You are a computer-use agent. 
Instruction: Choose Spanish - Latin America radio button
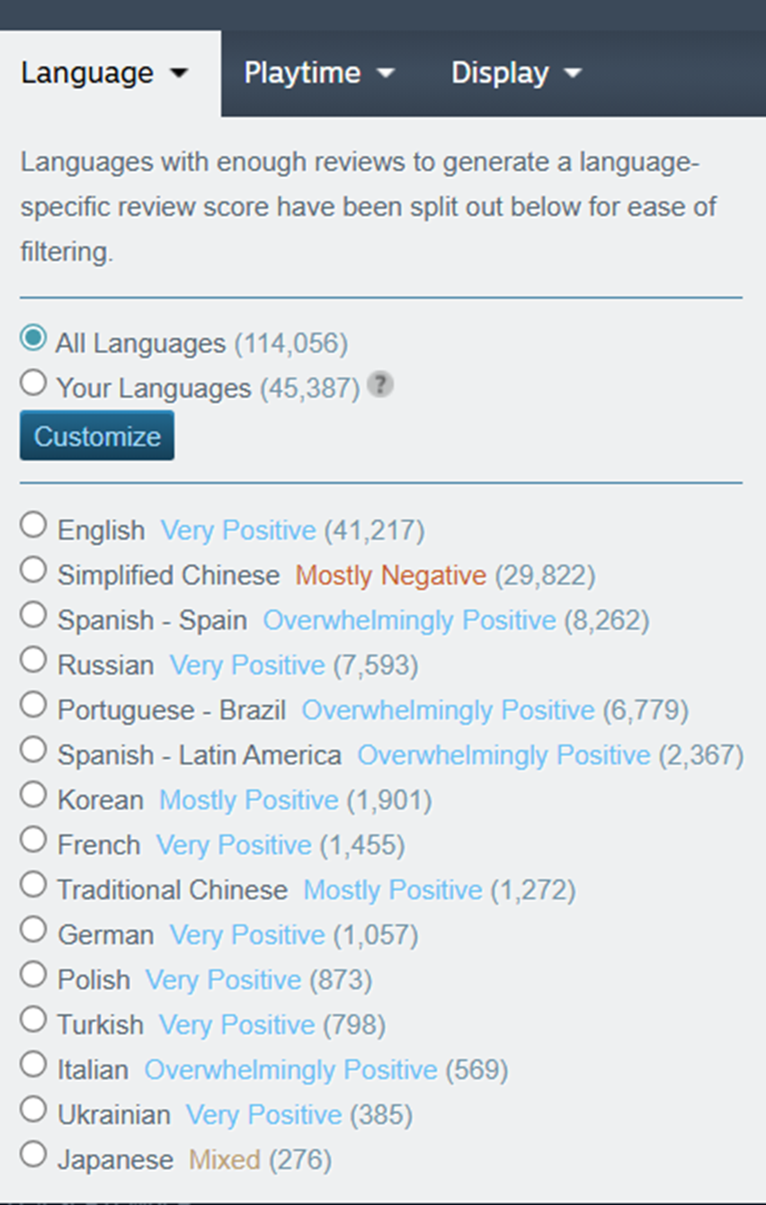[x=33, y=750]
